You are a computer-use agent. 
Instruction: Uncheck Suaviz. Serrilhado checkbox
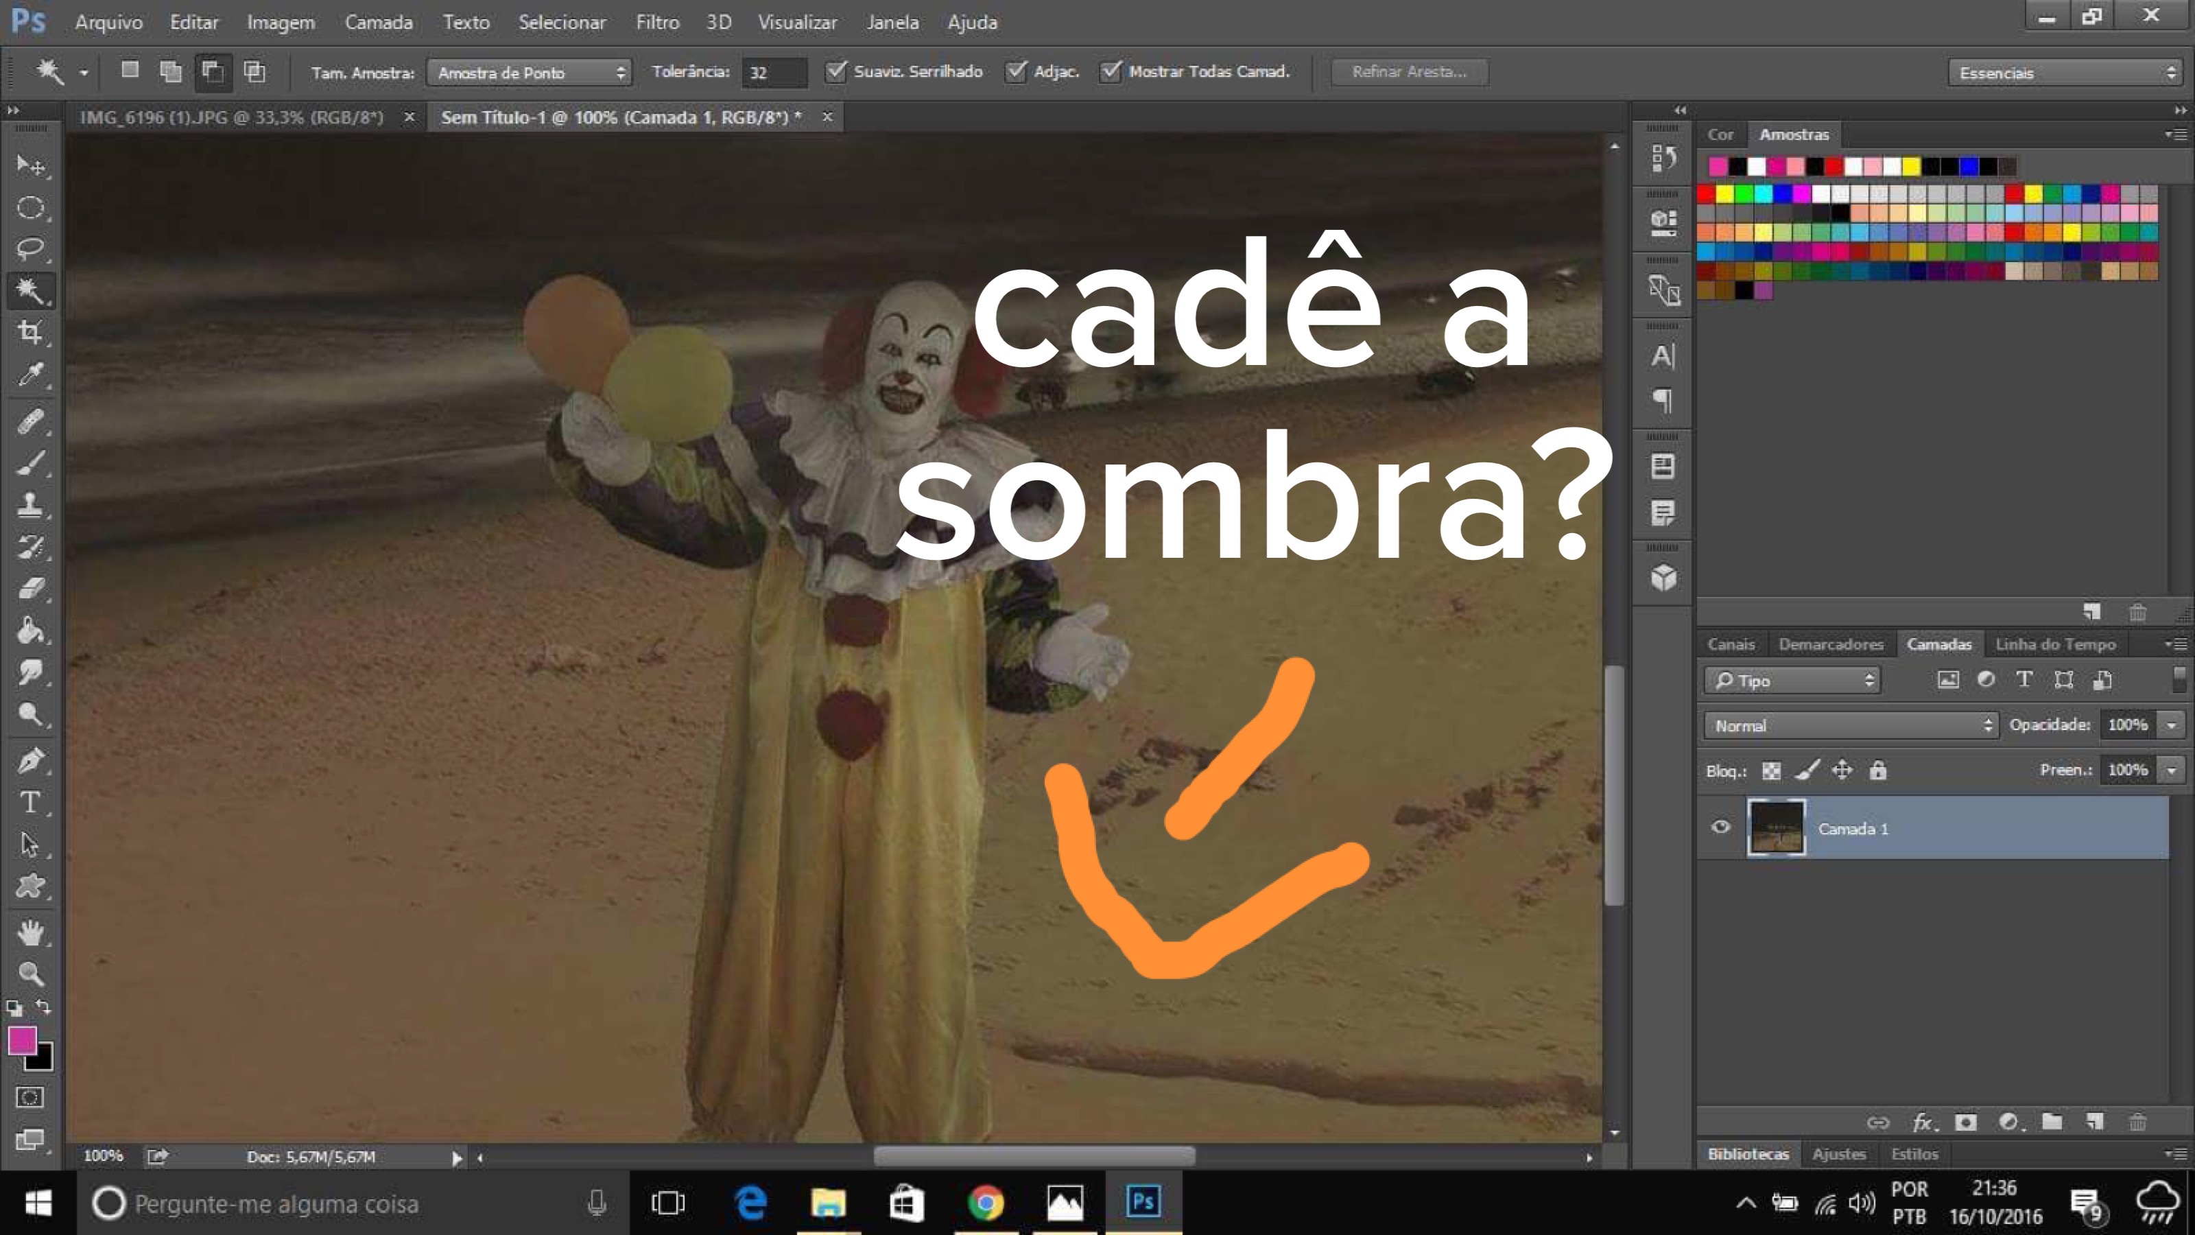(x=836, y=71)
